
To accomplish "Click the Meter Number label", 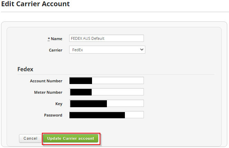I will [48, 92].
